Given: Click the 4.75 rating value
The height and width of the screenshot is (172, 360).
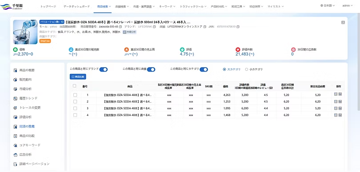Looking at the screenshot, I should pyautogui.click(x=187, y=54).
